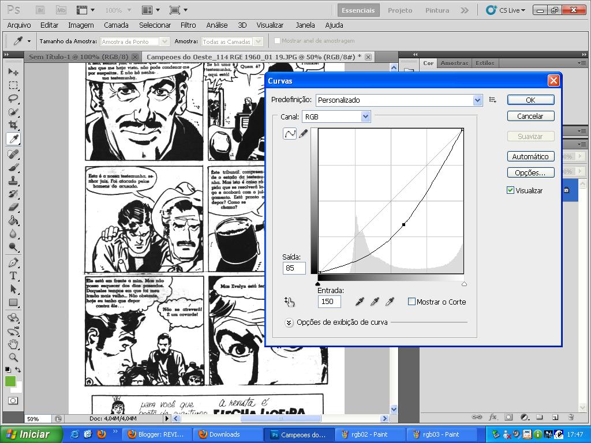Open the Eyedropper tool preset picker arrow
Viewport: 591px width, 443px height.
pyautogui.click(x=29, y=41)
